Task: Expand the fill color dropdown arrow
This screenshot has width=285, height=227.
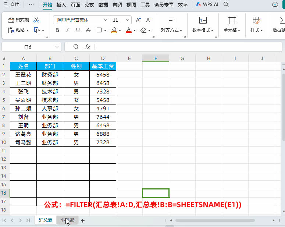Action: click(120, 31)
